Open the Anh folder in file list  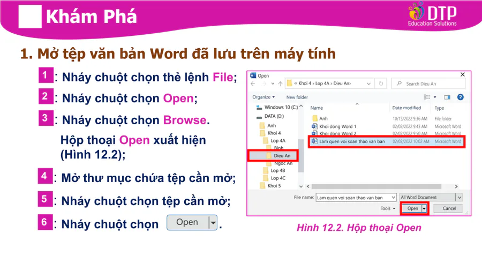tap(323, 118)
